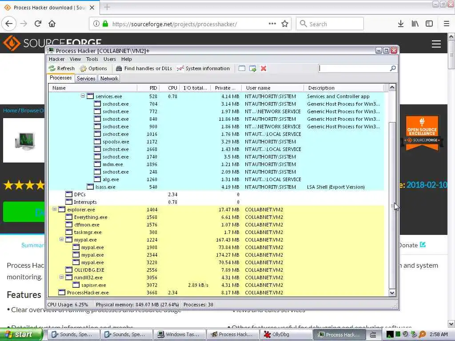
Task: Open the View menu
Action: pyautogui.click(x=75, y=59)
